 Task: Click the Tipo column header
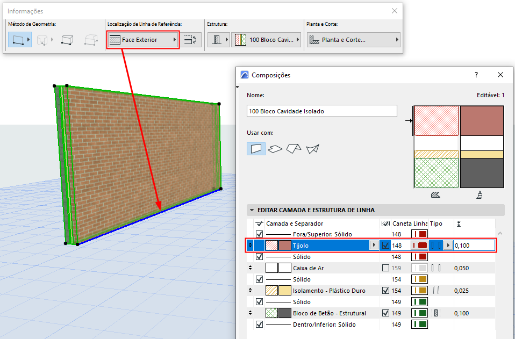tap(436, 223)
